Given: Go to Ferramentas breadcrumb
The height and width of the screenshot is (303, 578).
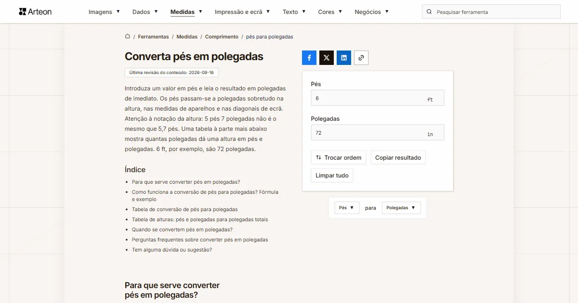Looking at the screenshot, I should click(x=153, y=37).
